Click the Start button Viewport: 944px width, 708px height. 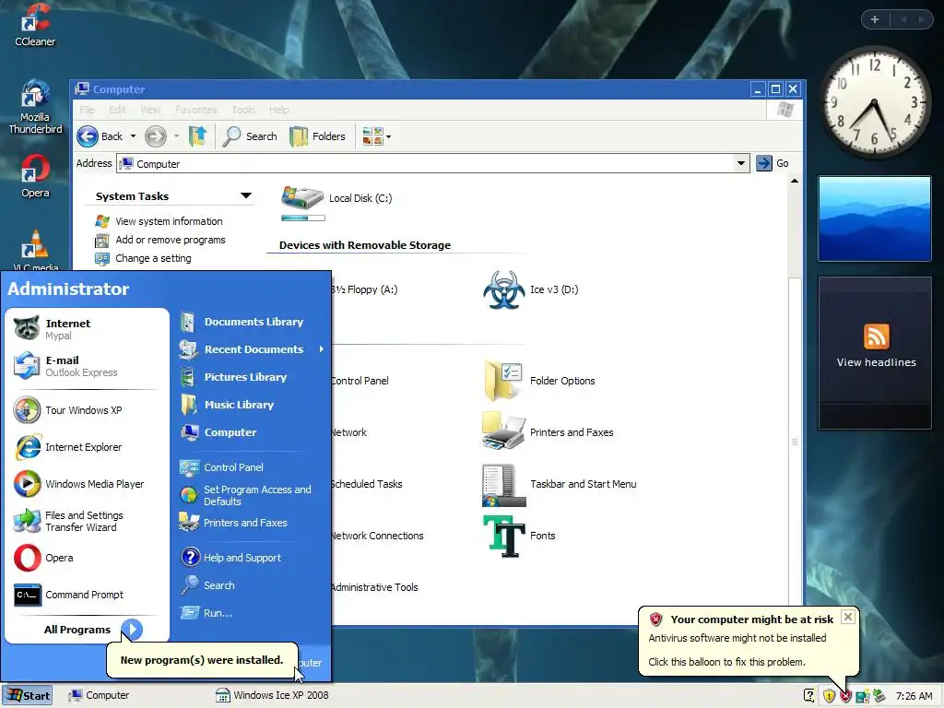pos(27,695)
